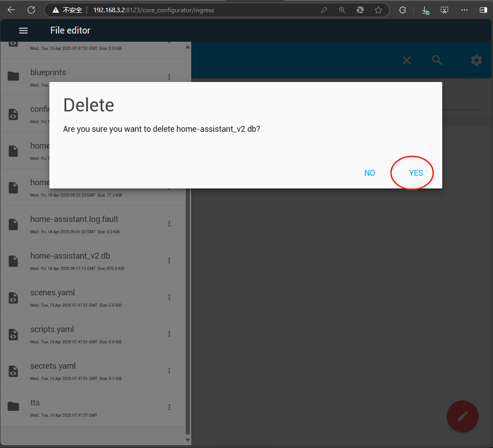This screenshot has width=493, height=448.
Task: Close the open file with X icon
Action: (406, 60)
